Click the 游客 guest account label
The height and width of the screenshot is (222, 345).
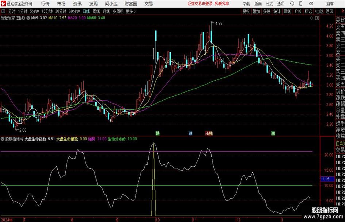(x=330, y=4)
